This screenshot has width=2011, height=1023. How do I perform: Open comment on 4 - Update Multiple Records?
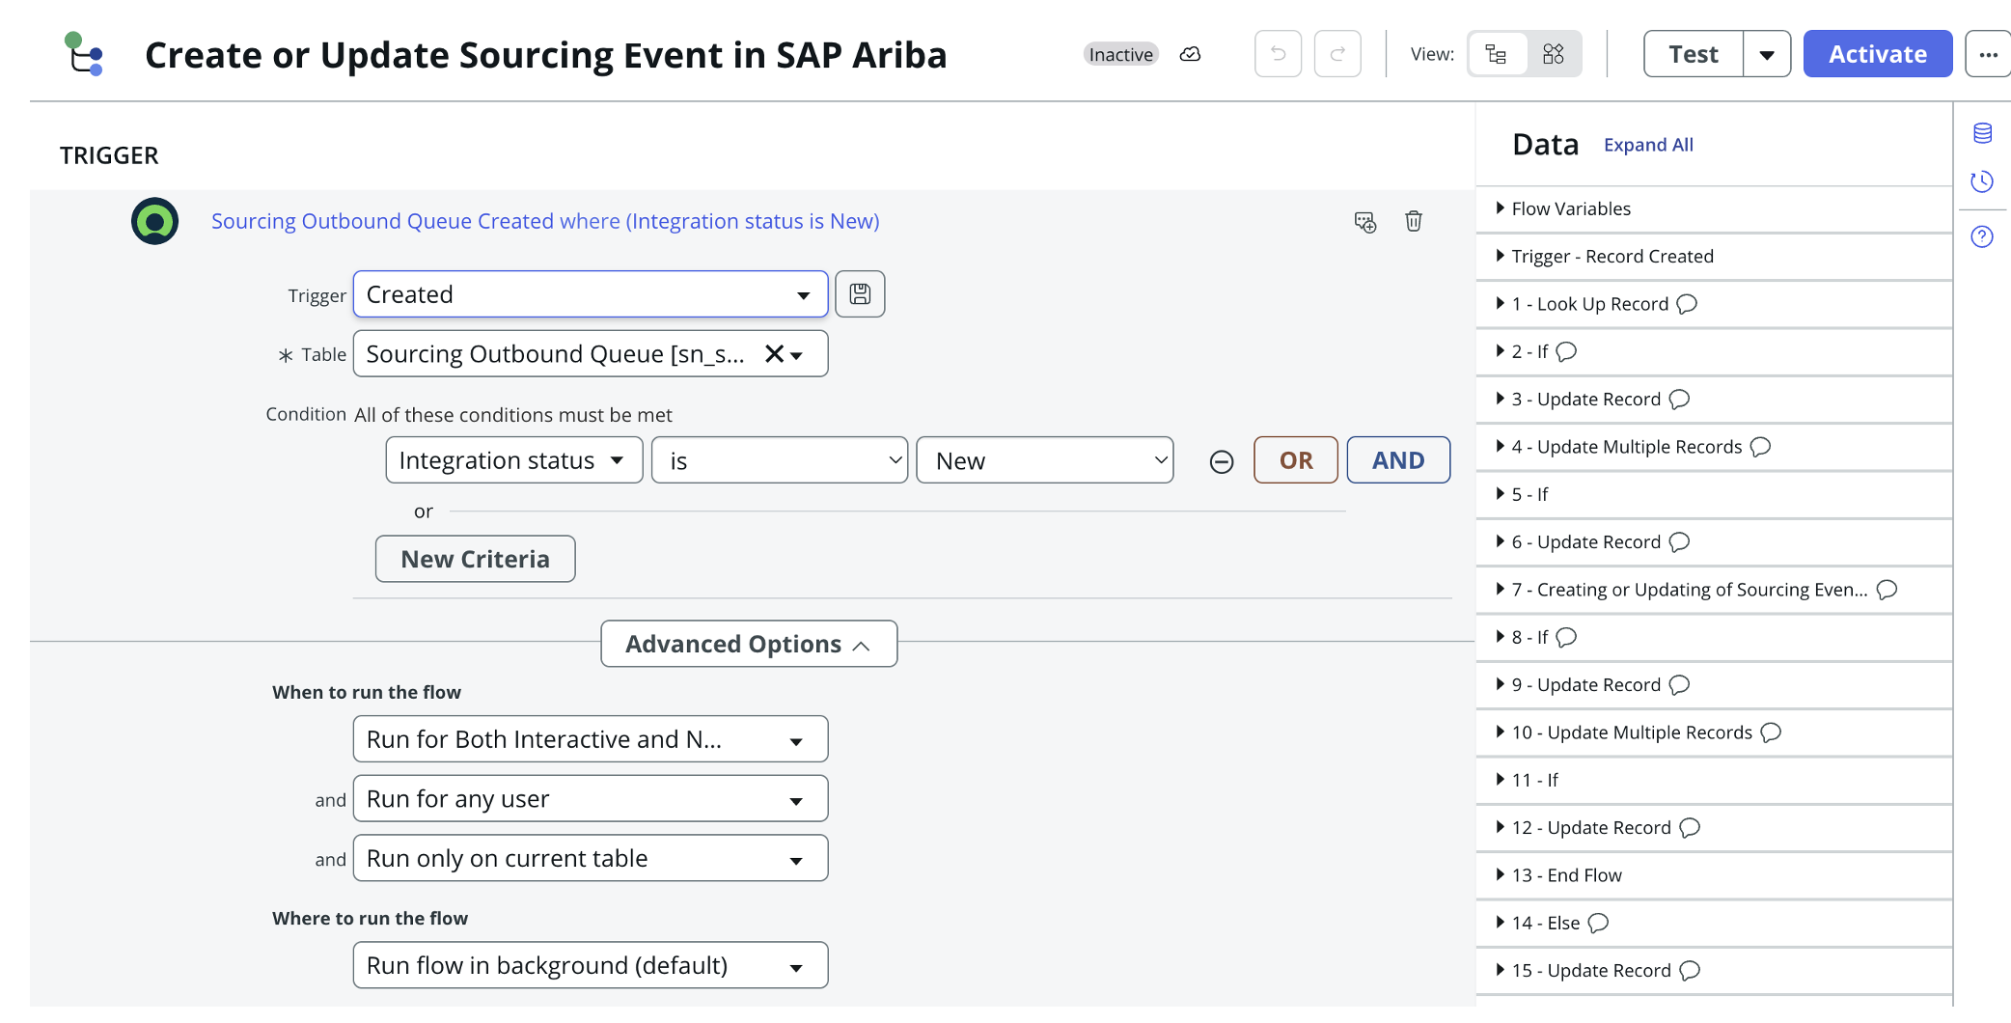coord(1760,447)
